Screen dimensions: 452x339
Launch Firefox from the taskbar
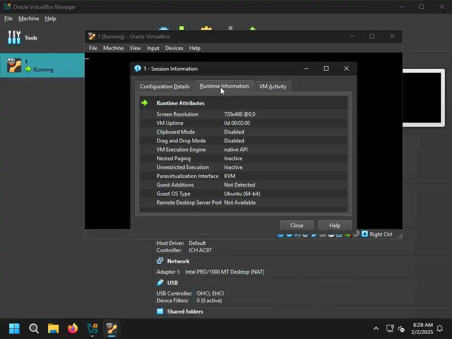click(73, 328)
